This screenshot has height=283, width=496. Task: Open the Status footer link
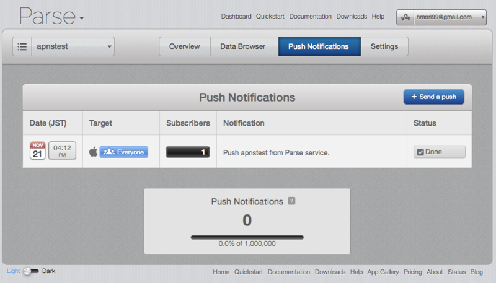pos(456,272)
